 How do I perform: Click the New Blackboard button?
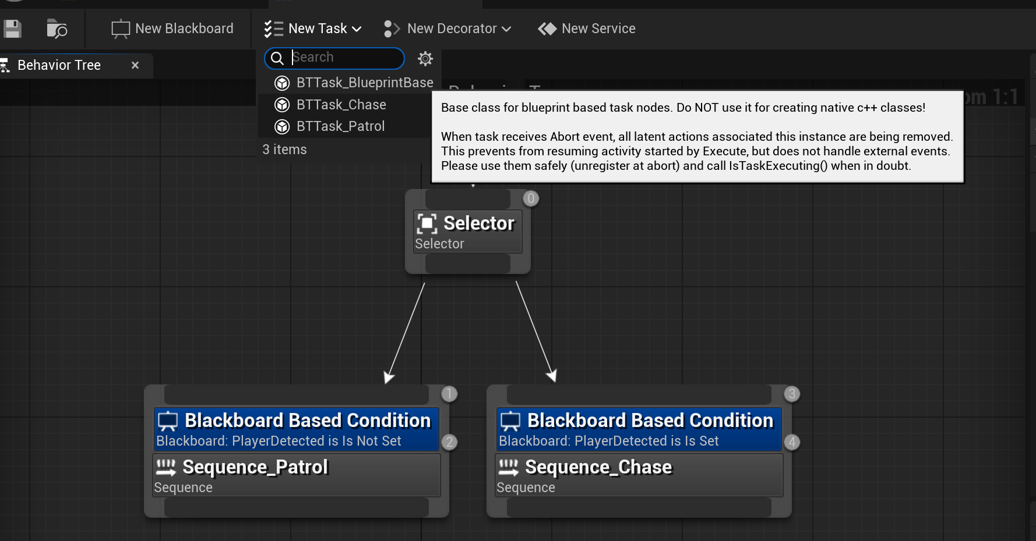coord(172,29)
